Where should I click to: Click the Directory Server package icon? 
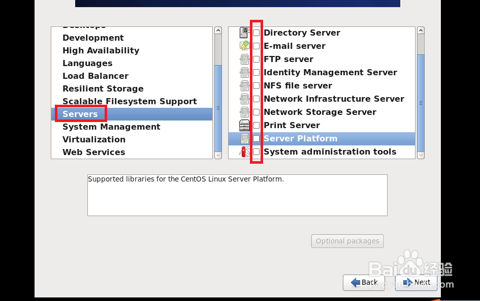click(x=244, y=33)
